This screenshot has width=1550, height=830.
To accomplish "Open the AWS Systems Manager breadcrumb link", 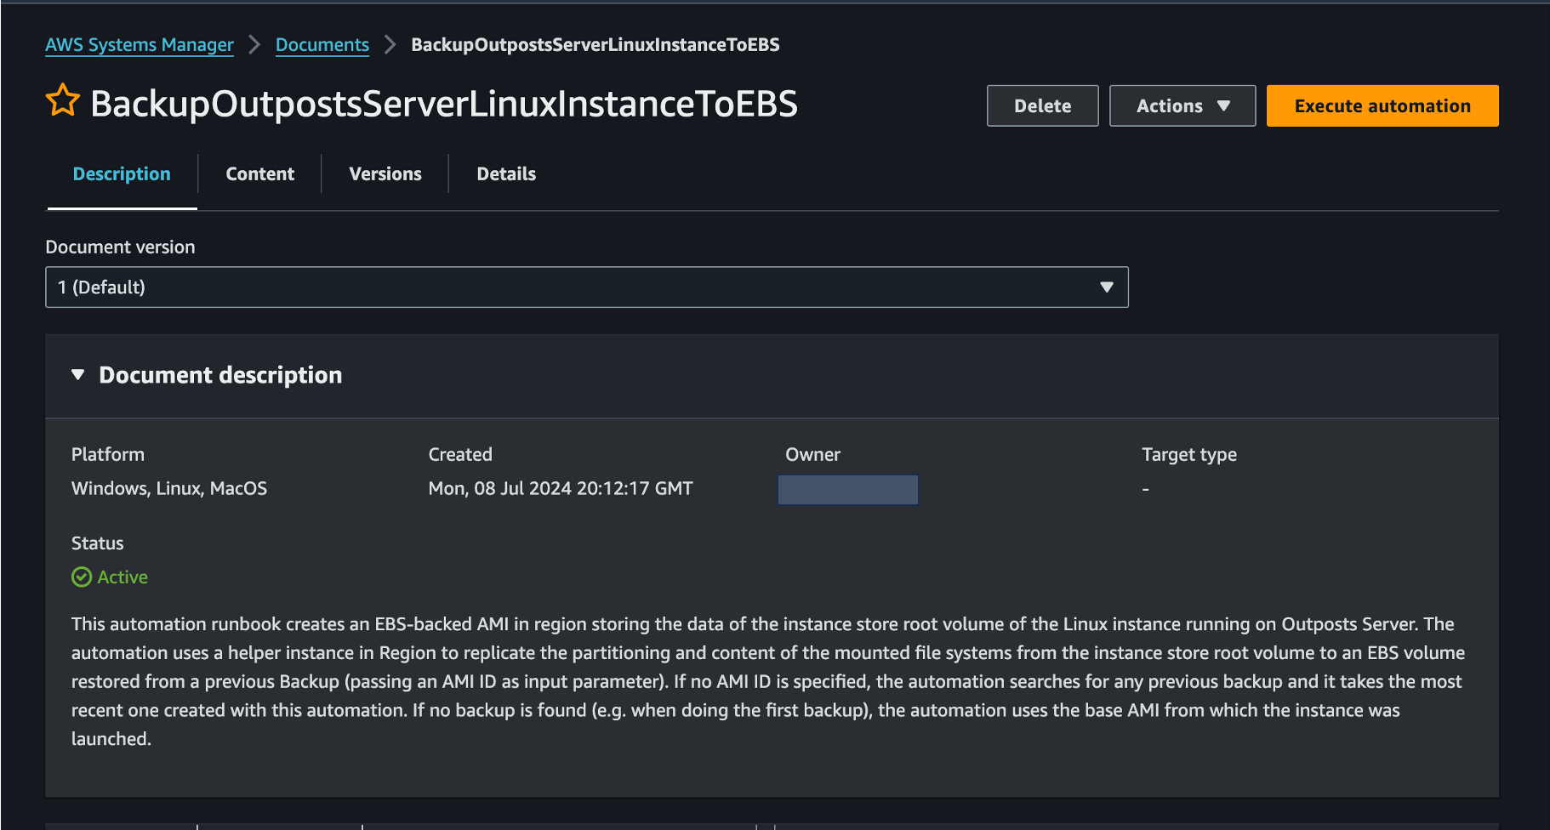I will pos(140,45).
